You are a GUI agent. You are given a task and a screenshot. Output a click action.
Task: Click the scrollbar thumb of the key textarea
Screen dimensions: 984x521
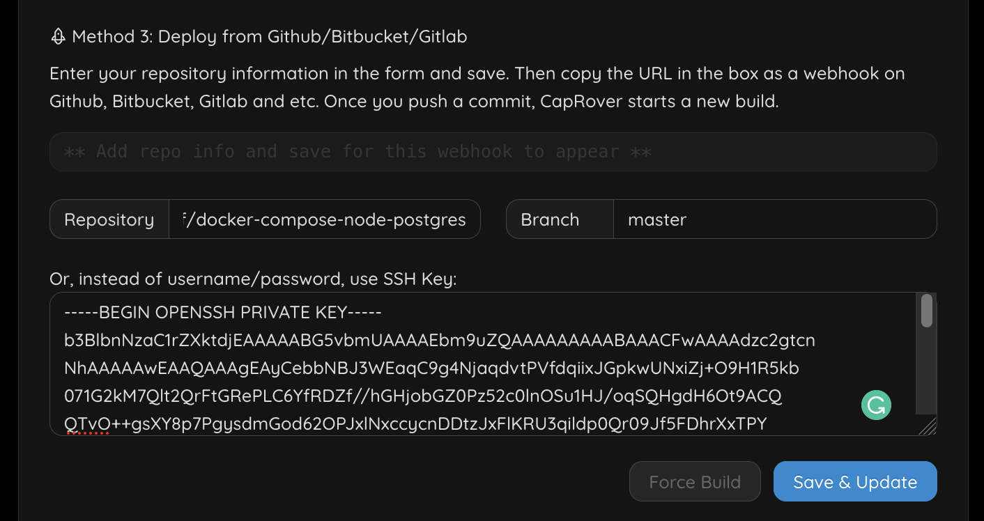pos(927,312)
